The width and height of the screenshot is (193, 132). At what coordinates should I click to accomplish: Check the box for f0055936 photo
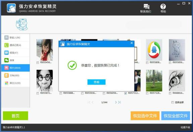82,93
